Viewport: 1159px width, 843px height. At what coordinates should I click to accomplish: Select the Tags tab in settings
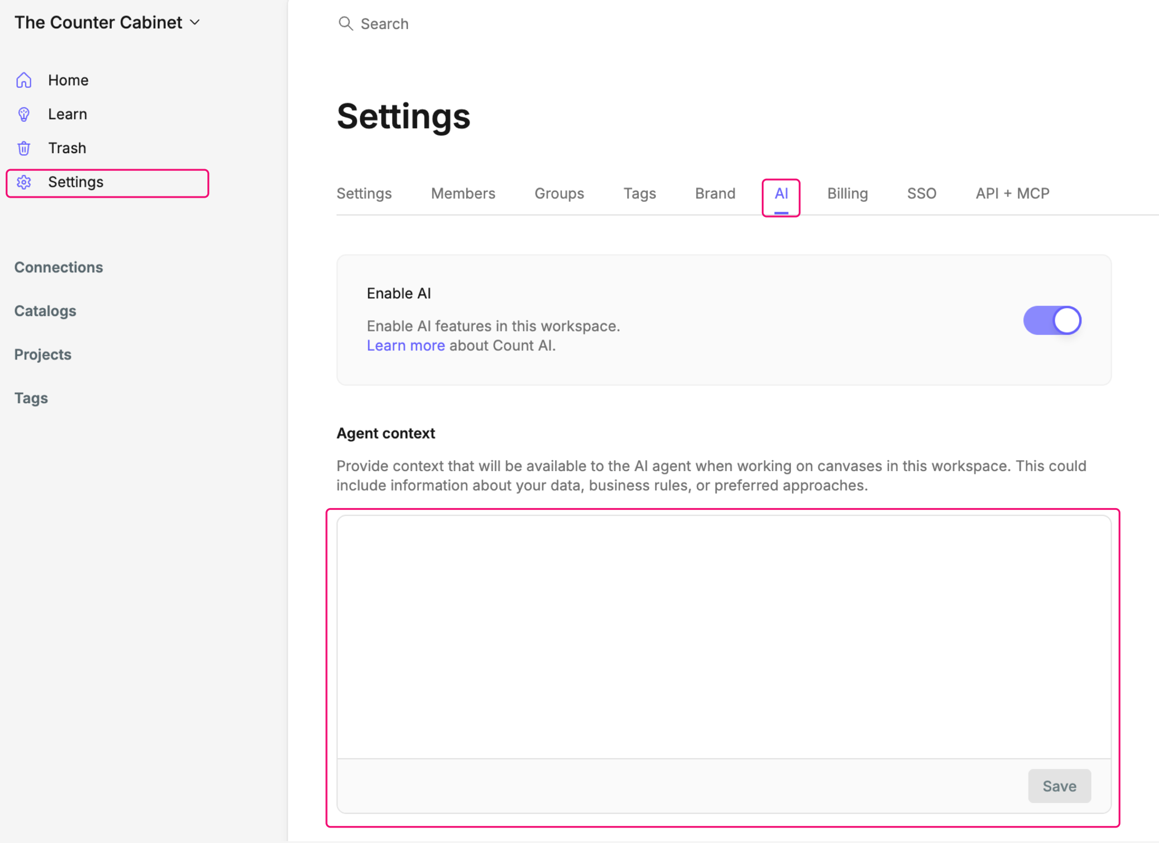pos(639,194)
